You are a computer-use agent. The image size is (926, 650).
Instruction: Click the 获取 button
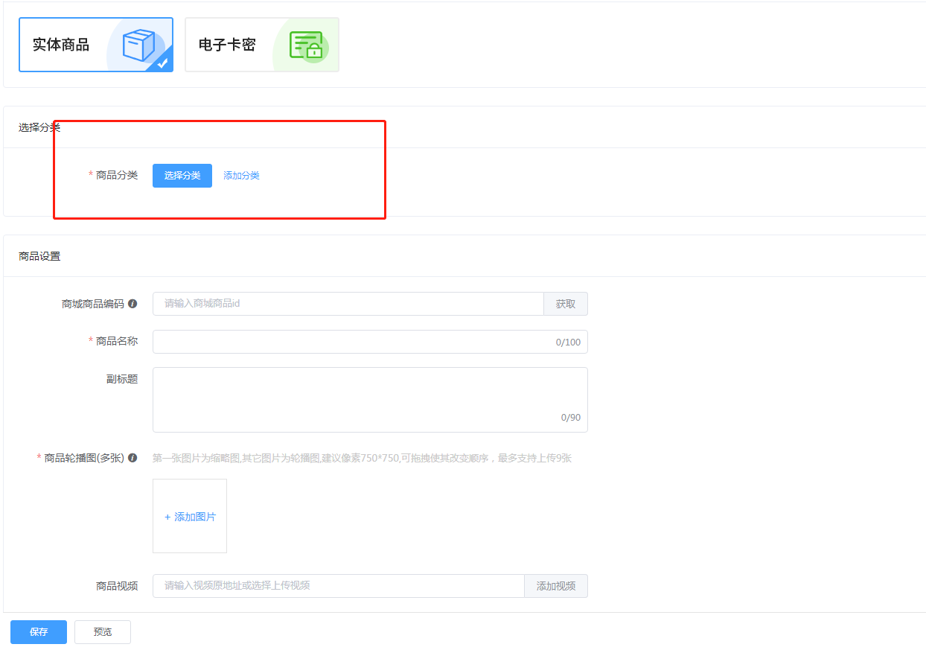point(566,304)
